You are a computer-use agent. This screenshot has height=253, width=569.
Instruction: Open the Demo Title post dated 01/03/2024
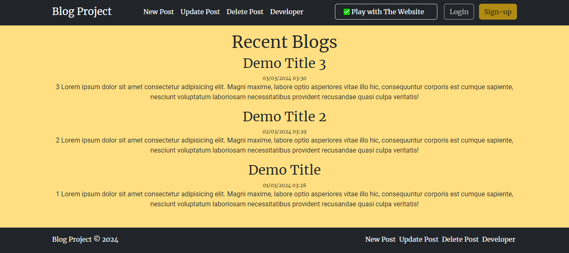[x=284, y=170]
